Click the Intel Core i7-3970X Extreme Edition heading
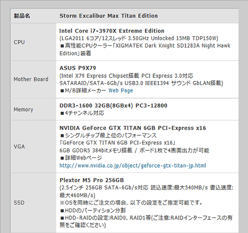 click(x=112, y=31)
